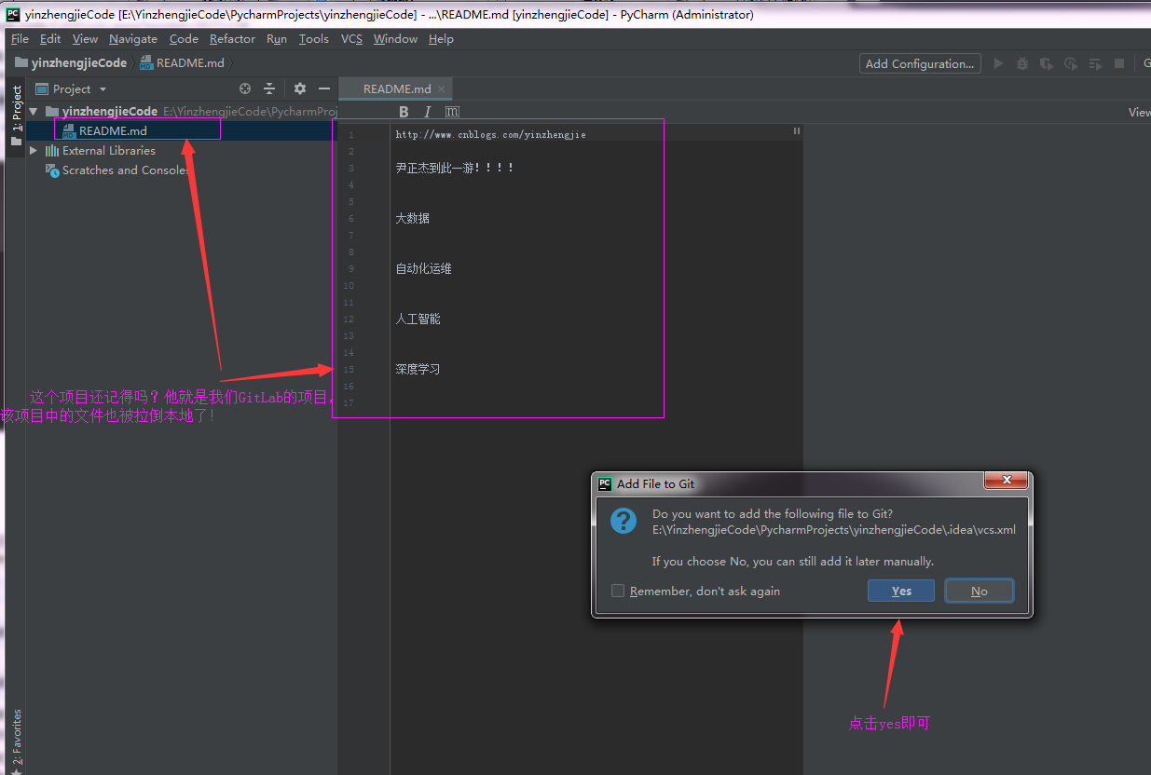Select External Libraries tree item

point(109,150)
